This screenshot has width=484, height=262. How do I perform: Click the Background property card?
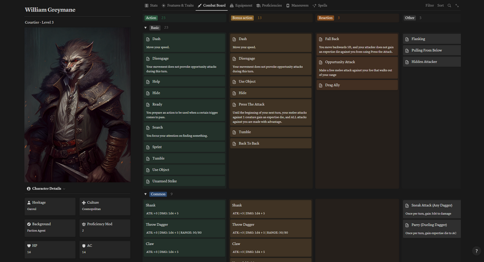[x=50, y=228]
